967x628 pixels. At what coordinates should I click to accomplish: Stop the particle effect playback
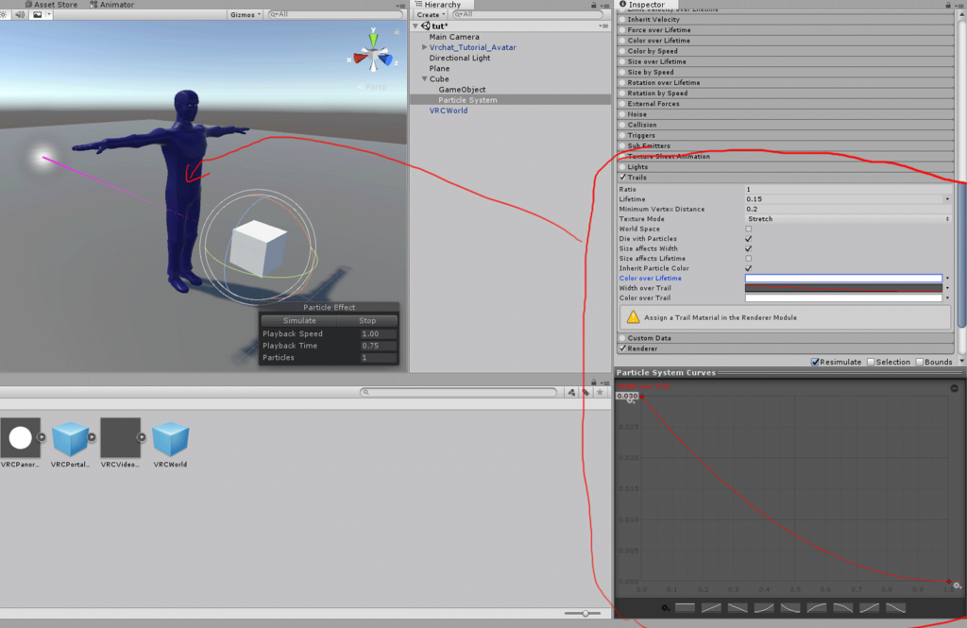[x=367, y=321]
